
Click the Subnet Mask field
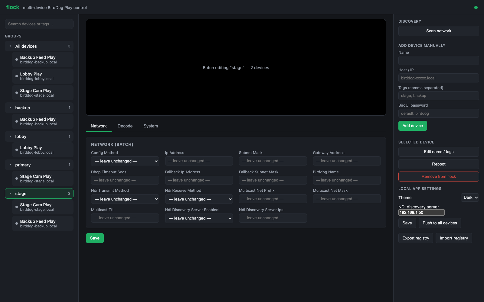[x=273, y=161]
